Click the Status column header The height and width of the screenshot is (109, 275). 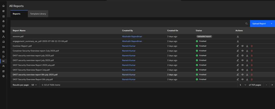(x=199, y=31)
